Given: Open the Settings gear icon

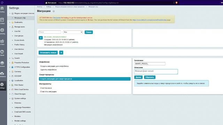Looking at the screenshot, I should [2, 85].
